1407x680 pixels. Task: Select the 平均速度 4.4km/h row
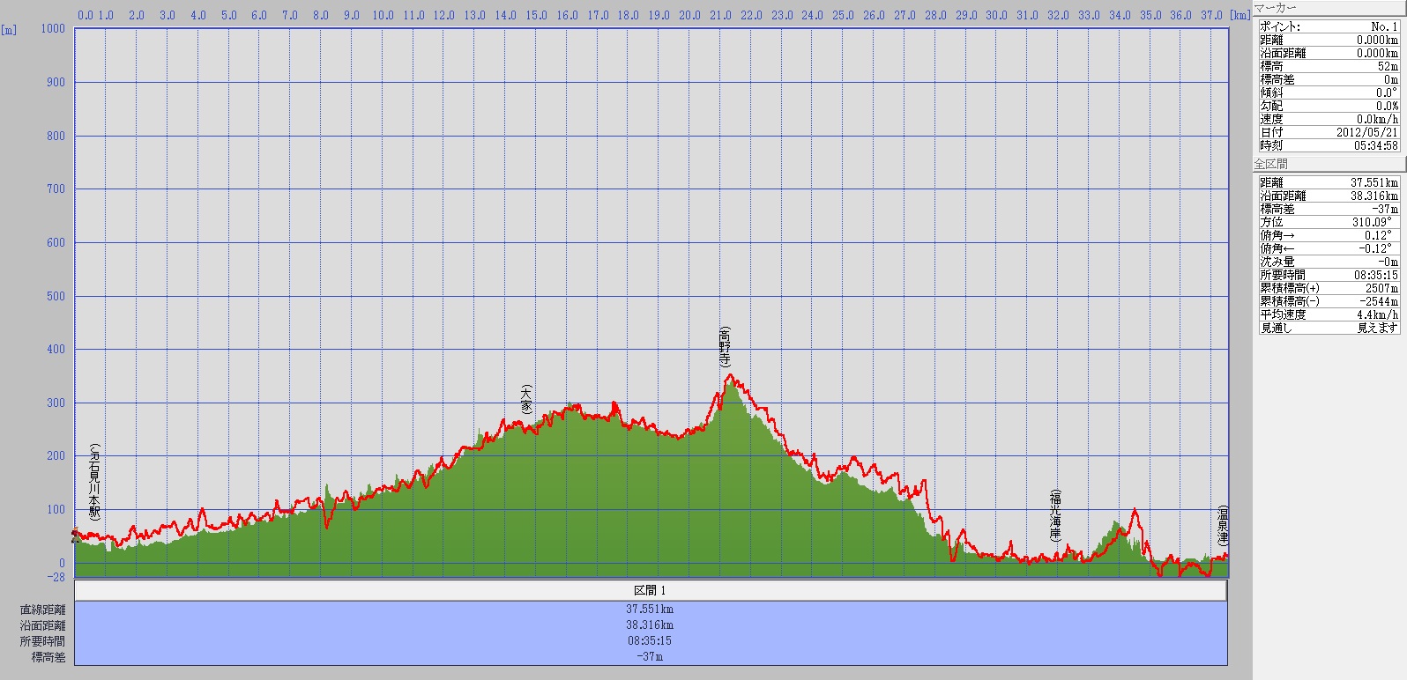(1329, 314)
